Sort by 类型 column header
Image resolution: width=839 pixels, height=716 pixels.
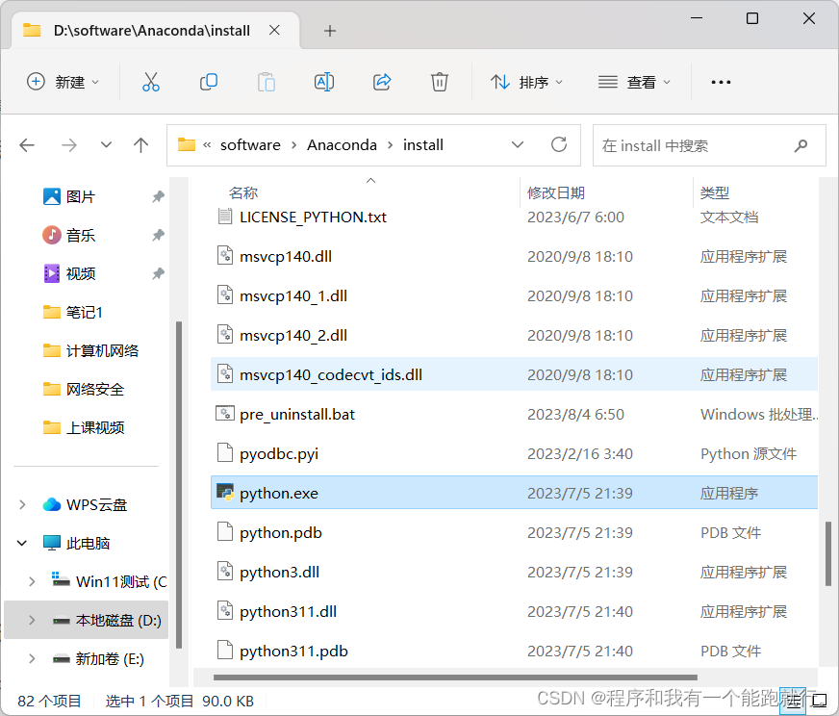coord(715,192)
